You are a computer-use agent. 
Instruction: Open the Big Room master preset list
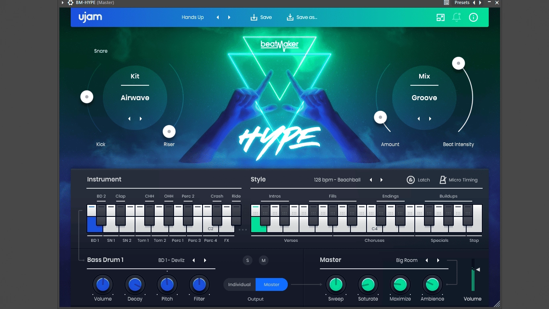click(x=407, y=260)
